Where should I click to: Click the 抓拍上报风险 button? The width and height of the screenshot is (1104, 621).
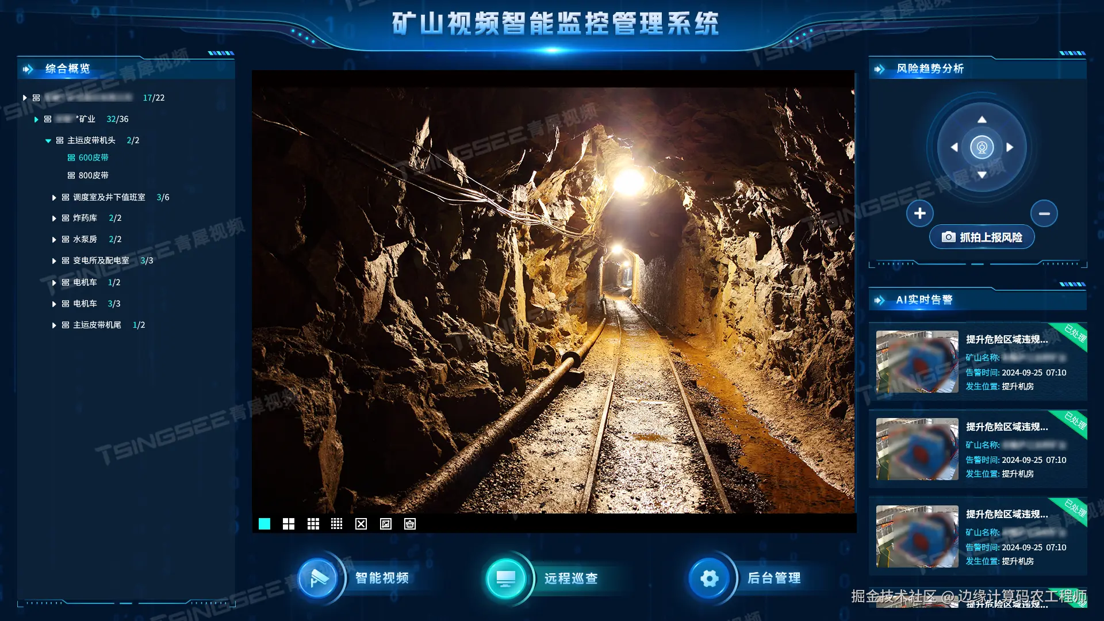click(x=982, y=237)
